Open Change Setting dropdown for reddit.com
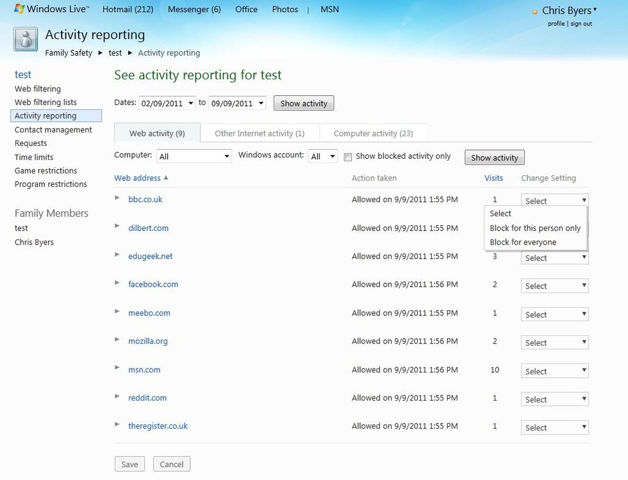The height and width of the screenshot is (480, 628). pyautogui.click(x=555, y=399)
